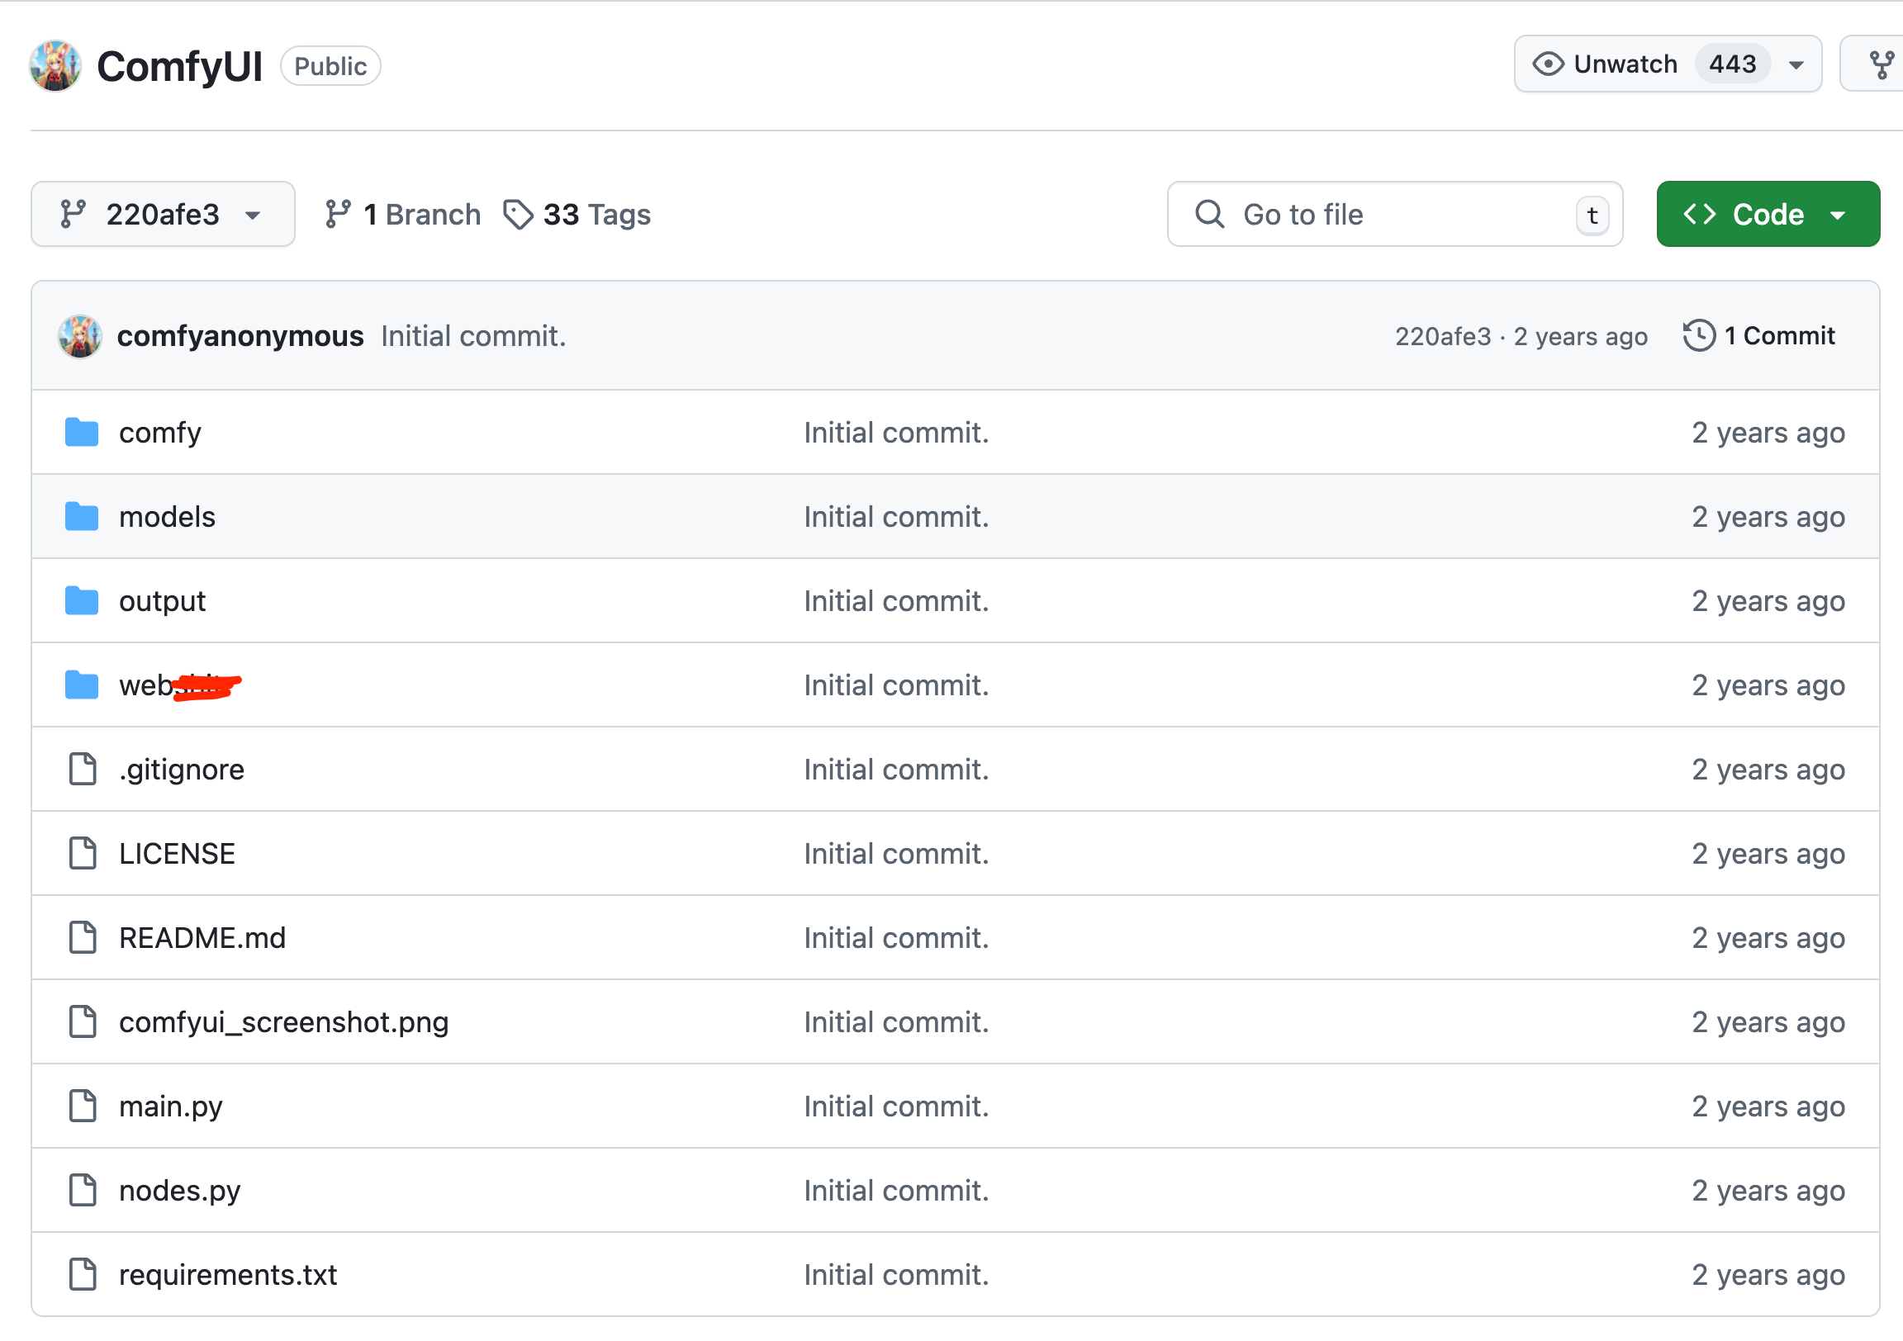Click the README.md file icon

[x=82, y=937]
